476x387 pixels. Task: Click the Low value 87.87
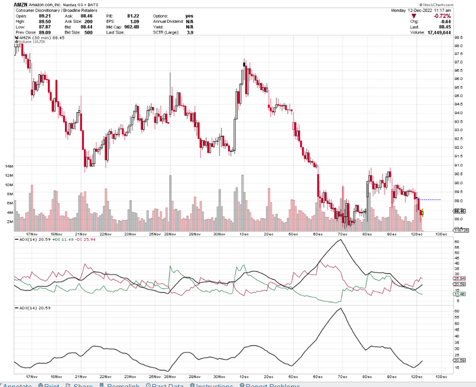pos(44,27)
